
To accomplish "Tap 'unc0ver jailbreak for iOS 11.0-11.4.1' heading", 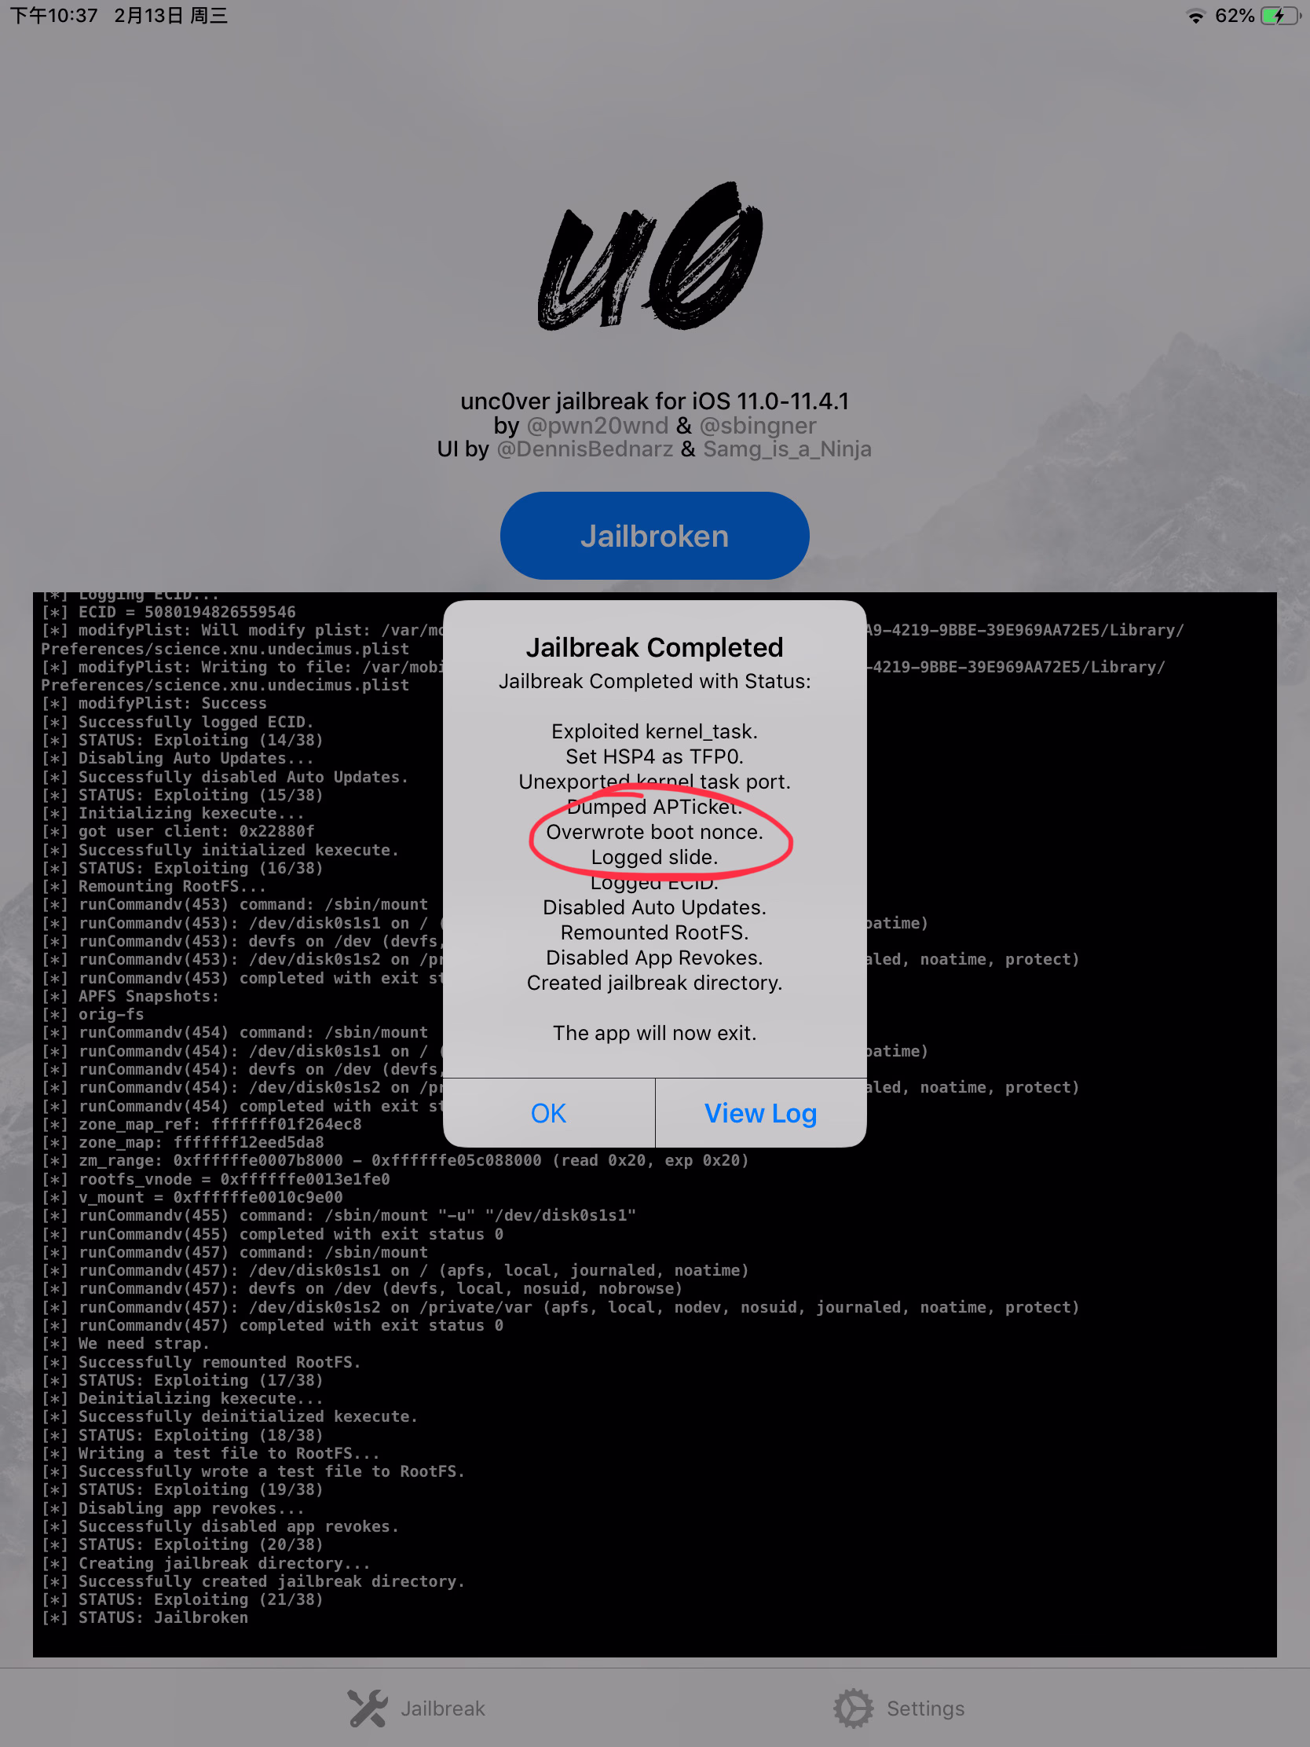I will (x=654, y=401).
